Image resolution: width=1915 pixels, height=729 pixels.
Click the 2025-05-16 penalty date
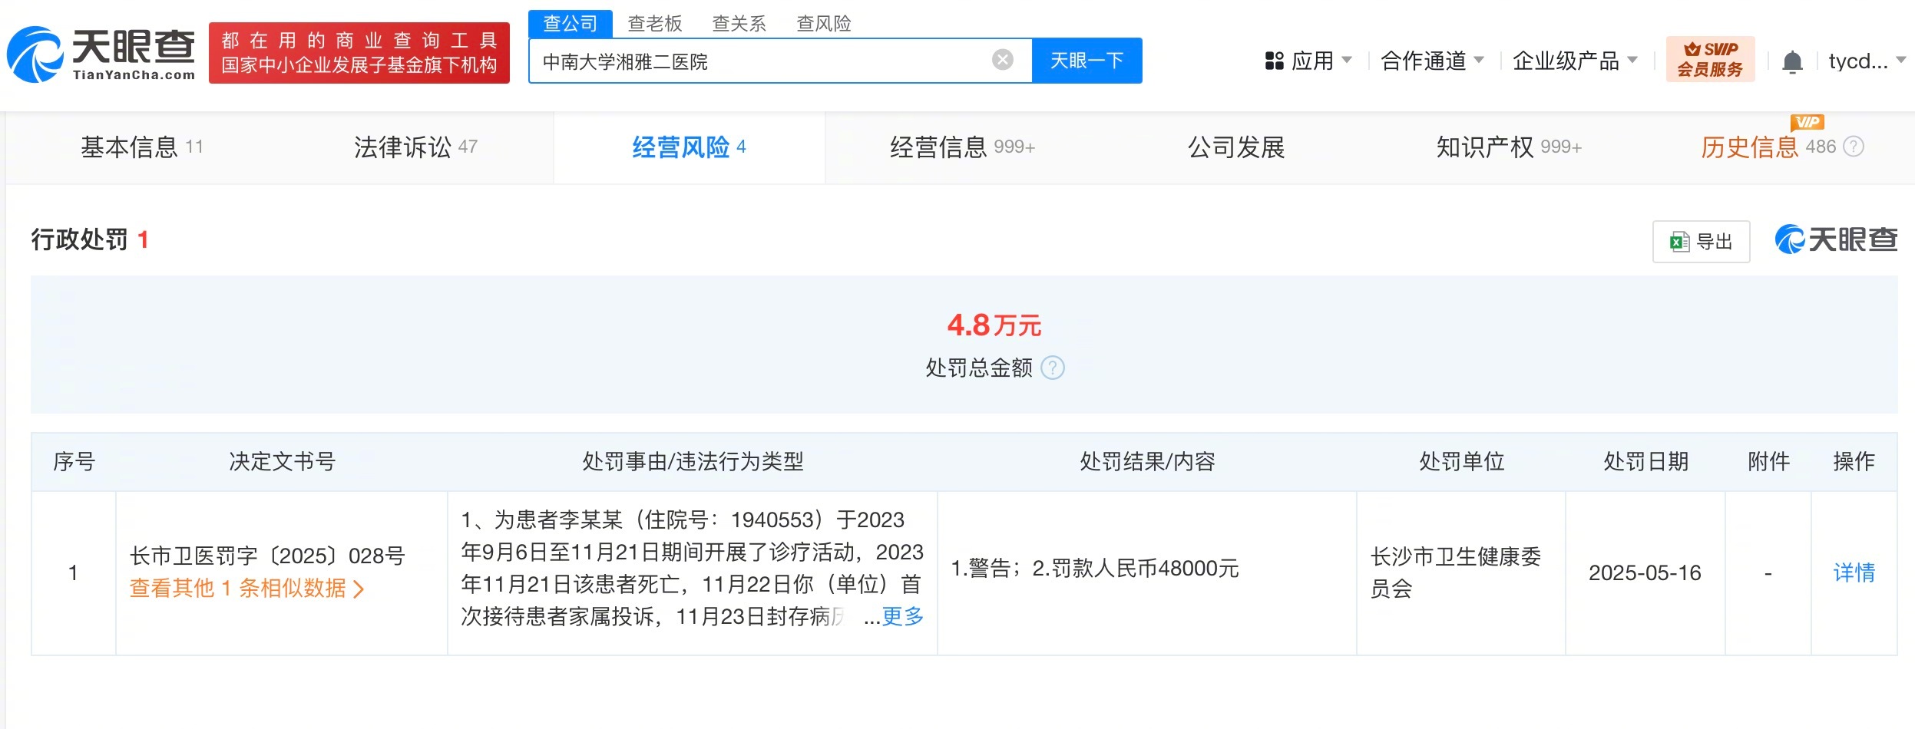coord(1645,572)
